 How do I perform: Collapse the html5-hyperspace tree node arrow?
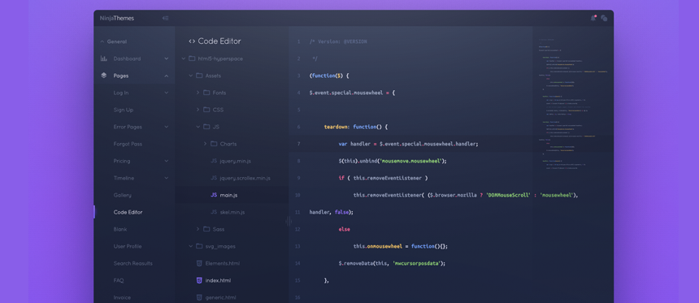(x=183, y=58)
